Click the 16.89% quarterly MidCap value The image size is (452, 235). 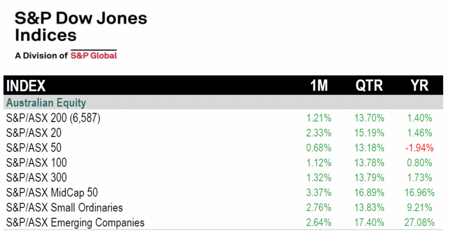coord(369,193)
